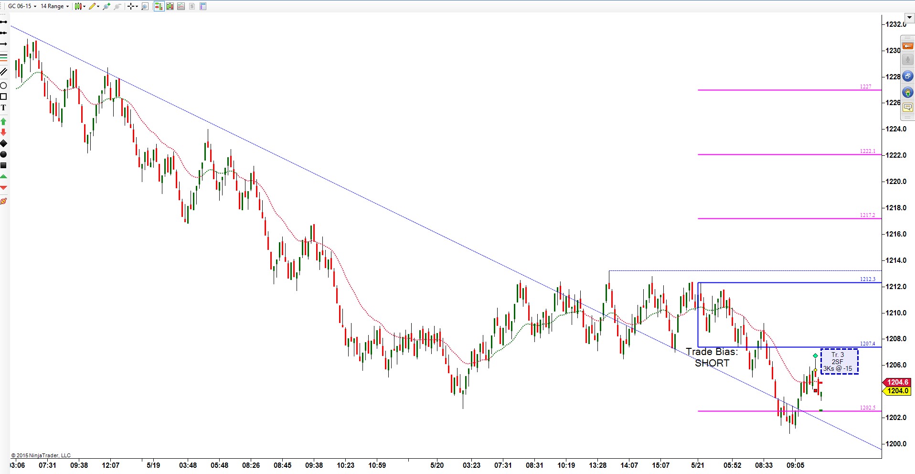
Task: Select the green triangle up marker tool
Action: (x=3, y=177)
